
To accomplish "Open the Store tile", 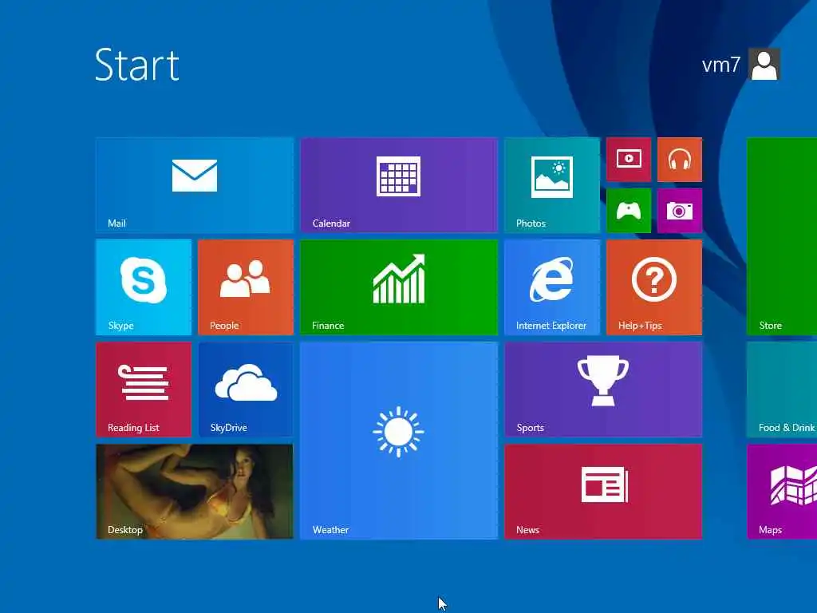I will (x=782, y=236).
